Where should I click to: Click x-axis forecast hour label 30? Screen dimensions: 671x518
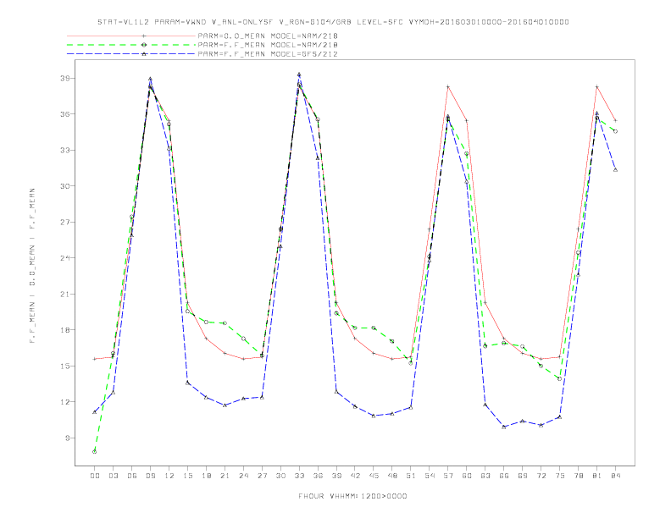pyautogui.click(x=280, y=476)
